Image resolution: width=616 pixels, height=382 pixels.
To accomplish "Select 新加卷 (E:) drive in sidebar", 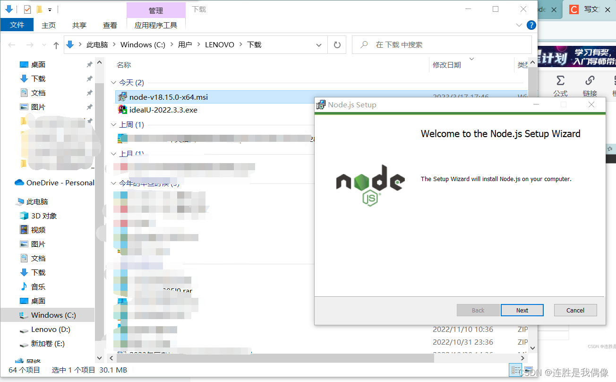I will coord(47,343).
